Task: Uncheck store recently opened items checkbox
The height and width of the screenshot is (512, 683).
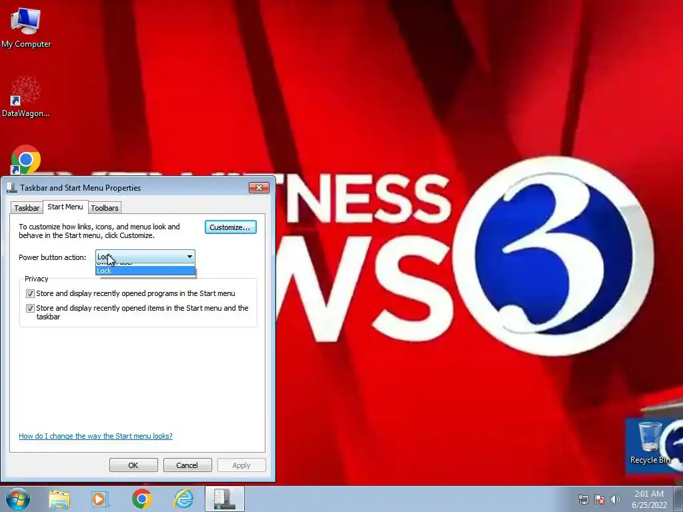Action: (30, 308)
